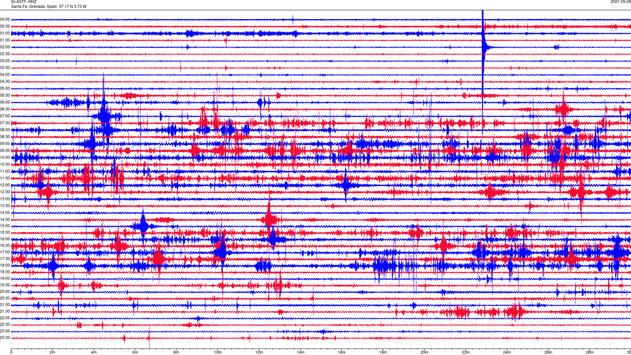Click the 20:00 time label

pos(5,291)
